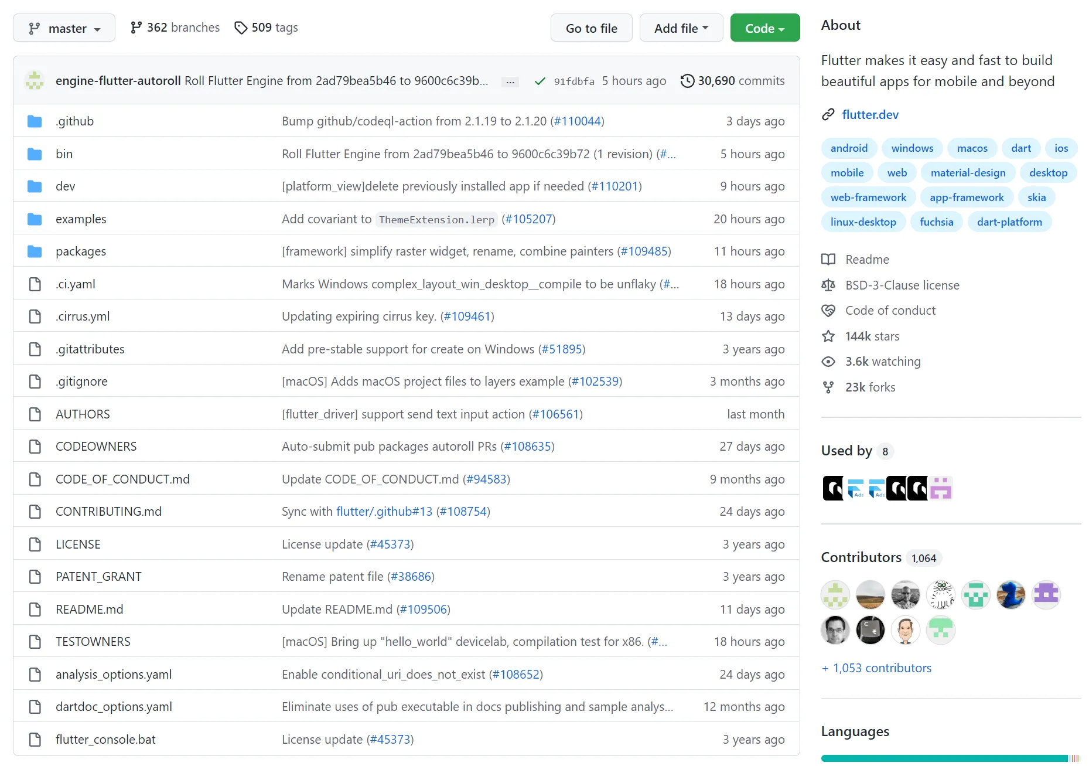This screenshot has width=1089, height=766.
Task: Click the .ci.yaml file icon
Action: (35, 284)
